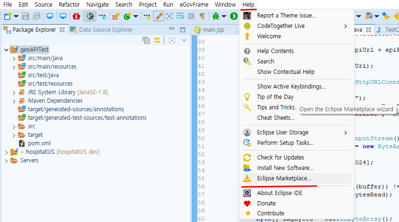Screen dimensions: 399x222
Task: Toggle Show Whitespace Characters pilcrow icon
Action: 202,16
